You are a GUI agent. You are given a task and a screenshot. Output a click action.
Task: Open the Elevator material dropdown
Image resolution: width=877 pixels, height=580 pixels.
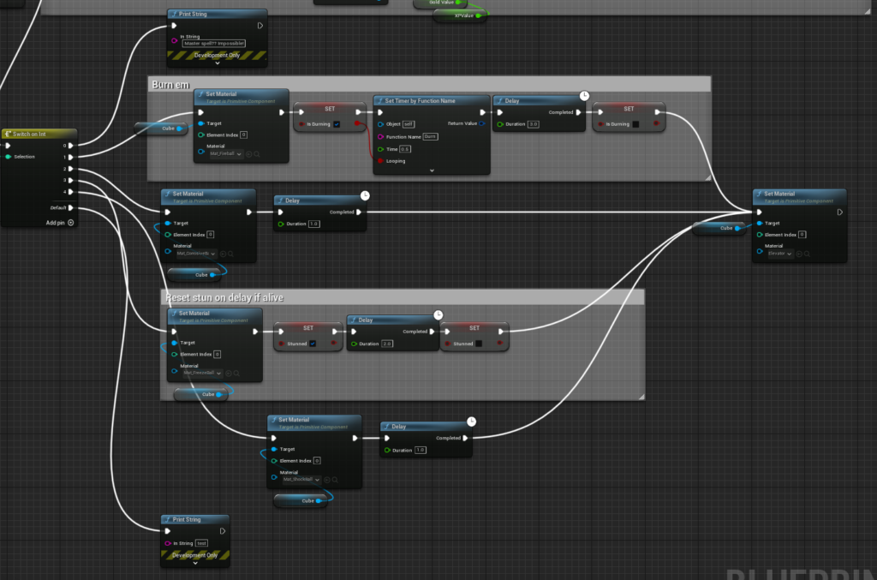pos(781,254)
